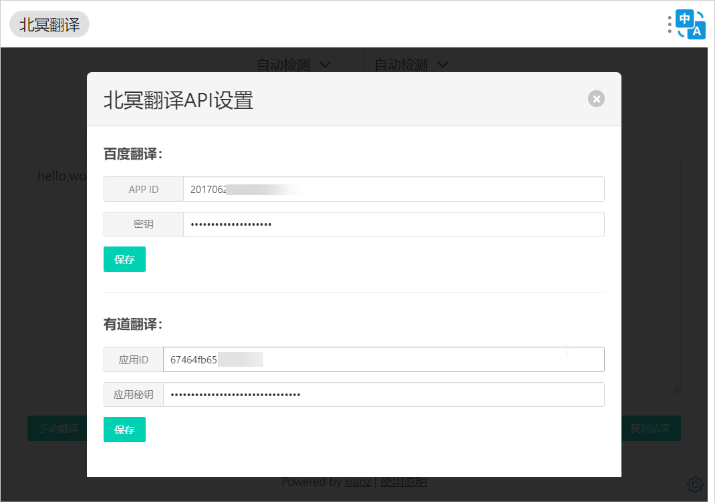
Task: Click the 复制结果 button
Action: (652, 428)
